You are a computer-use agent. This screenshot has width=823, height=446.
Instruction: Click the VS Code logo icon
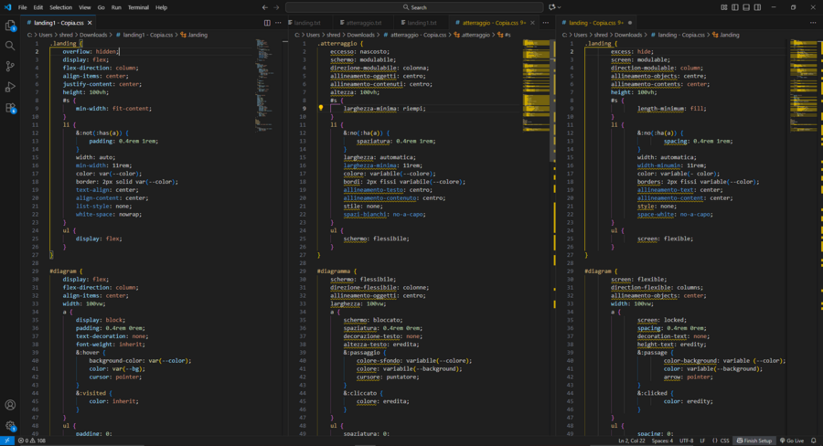coord(7,7)
